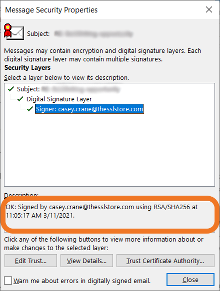Click the 'Select a layer below' instruction text
The width and height of the screenshot is (220, 291).
pos(66,77)
